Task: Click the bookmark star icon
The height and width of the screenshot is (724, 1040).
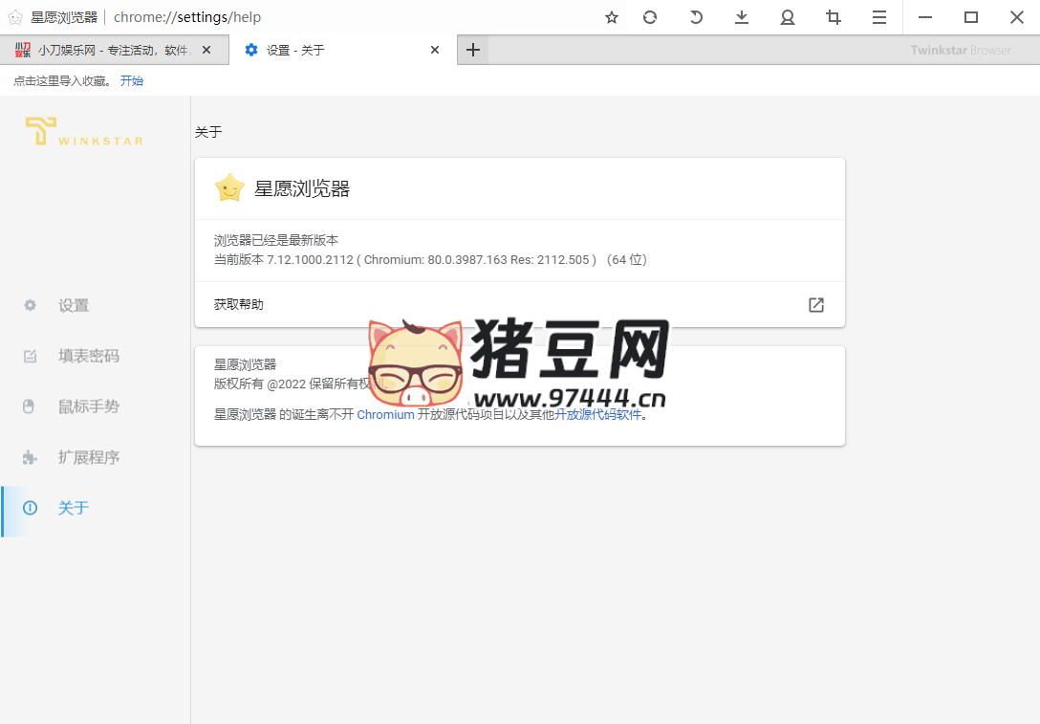Action: [x=612, y=17]
